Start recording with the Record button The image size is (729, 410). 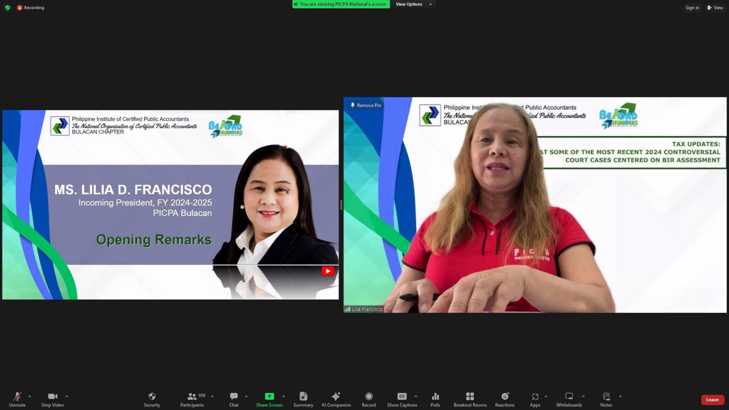pos(369,399)
